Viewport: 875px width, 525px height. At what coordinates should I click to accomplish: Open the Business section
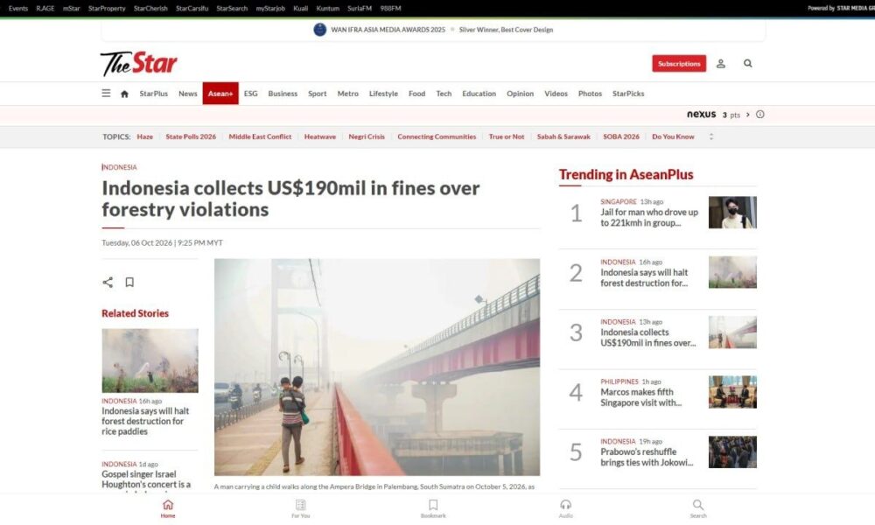point(283,94)
